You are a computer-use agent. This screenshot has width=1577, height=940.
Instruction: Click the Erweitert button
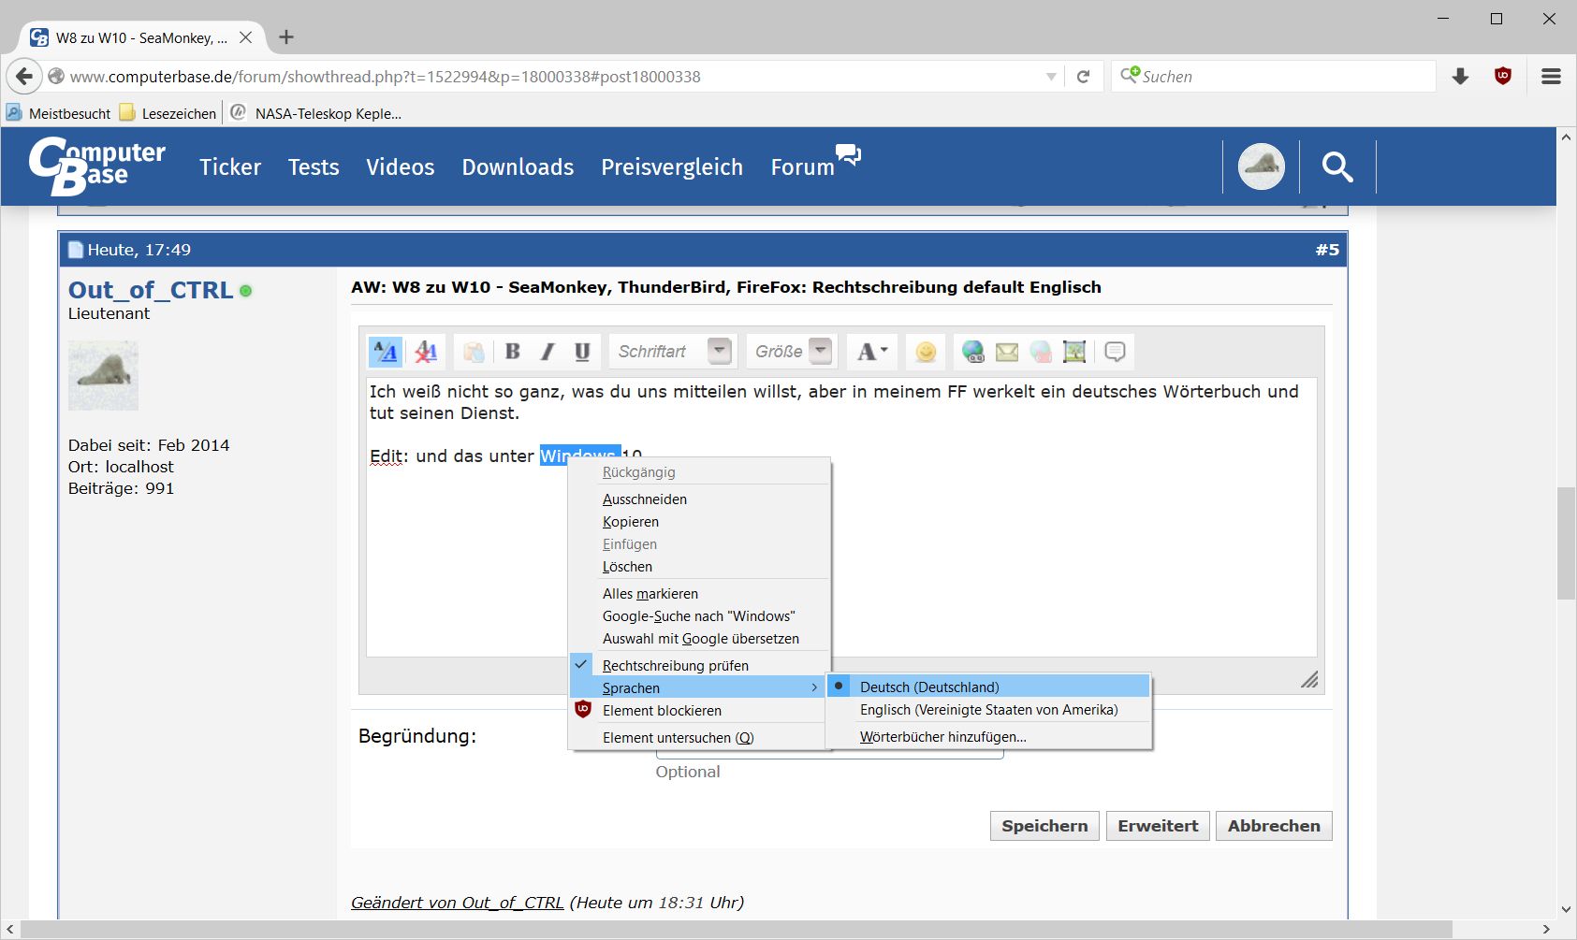pyautogui.click(x=1158, y=826)
